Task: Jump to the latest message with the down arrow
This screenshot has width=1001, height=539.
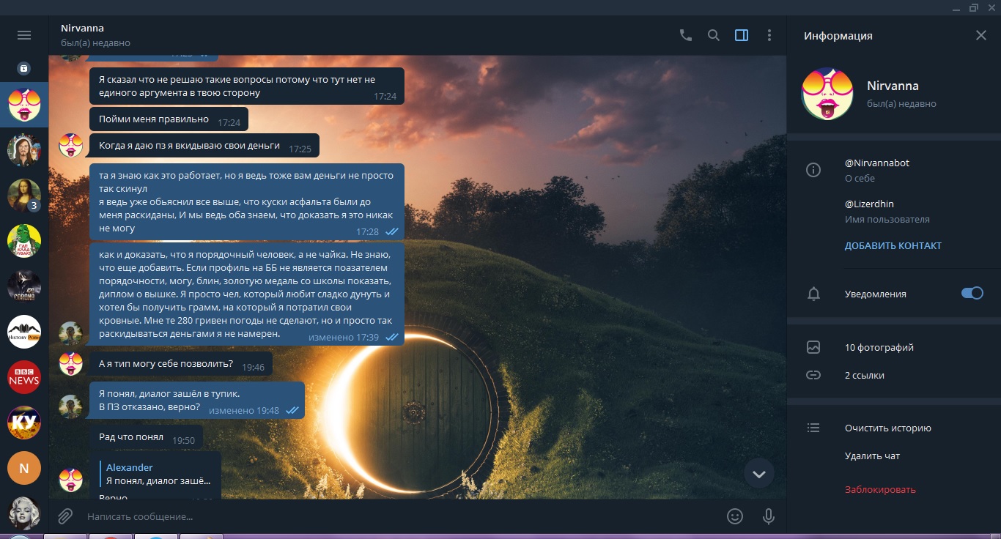Action: pos(759,475)
